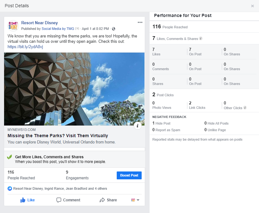
Task: Open the page identity selector dropdown
Action: coord(135,200)
